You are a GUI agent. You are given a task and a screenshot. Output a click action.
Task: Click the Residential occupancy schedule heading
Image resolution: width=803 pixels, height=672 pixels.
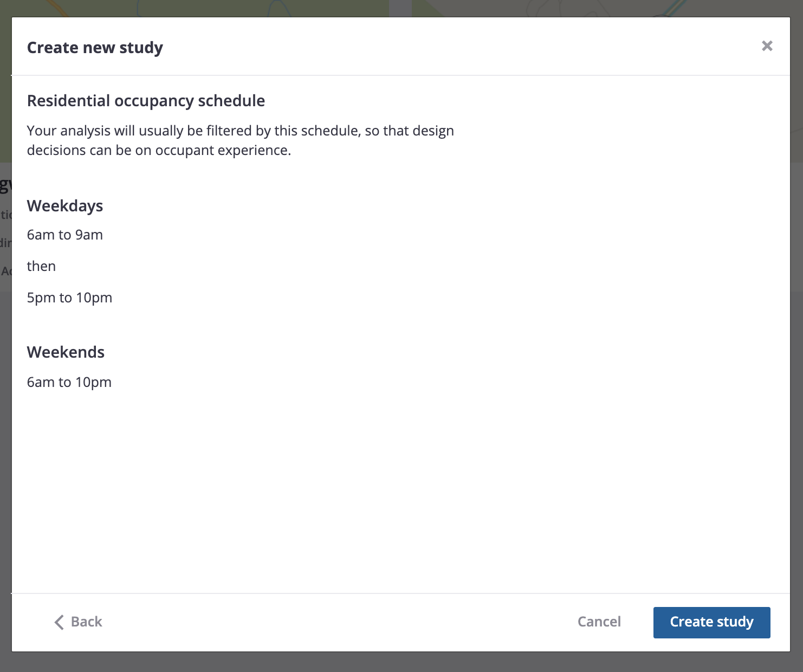tap(146, 101)
